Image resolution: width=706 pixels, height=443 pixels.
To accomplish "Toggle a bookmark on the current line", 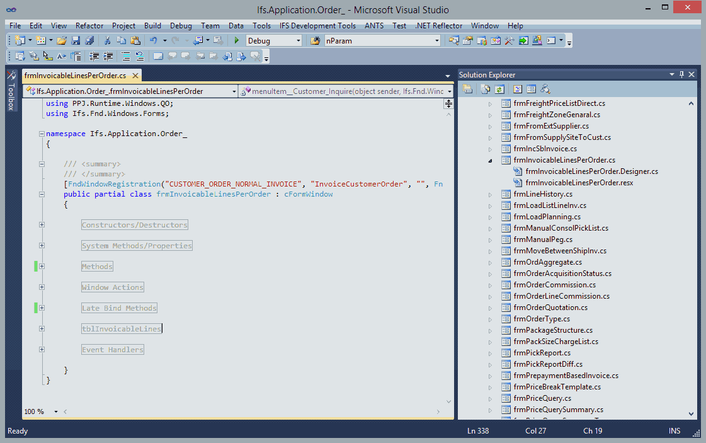I will (157, 56).
